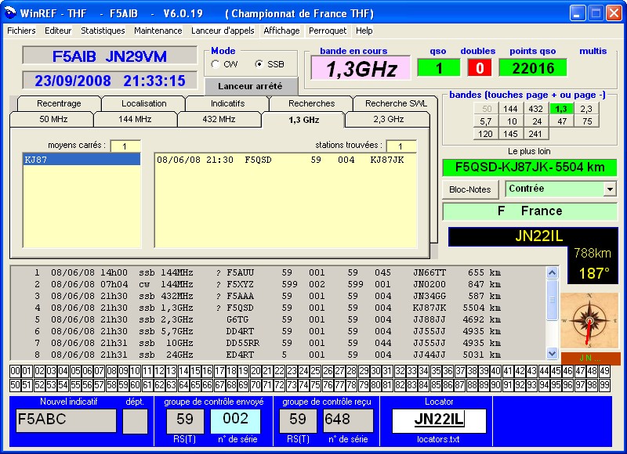Click the compass rose image
Viewport: 627px width, 454px height.
click(x=589, y=321)
